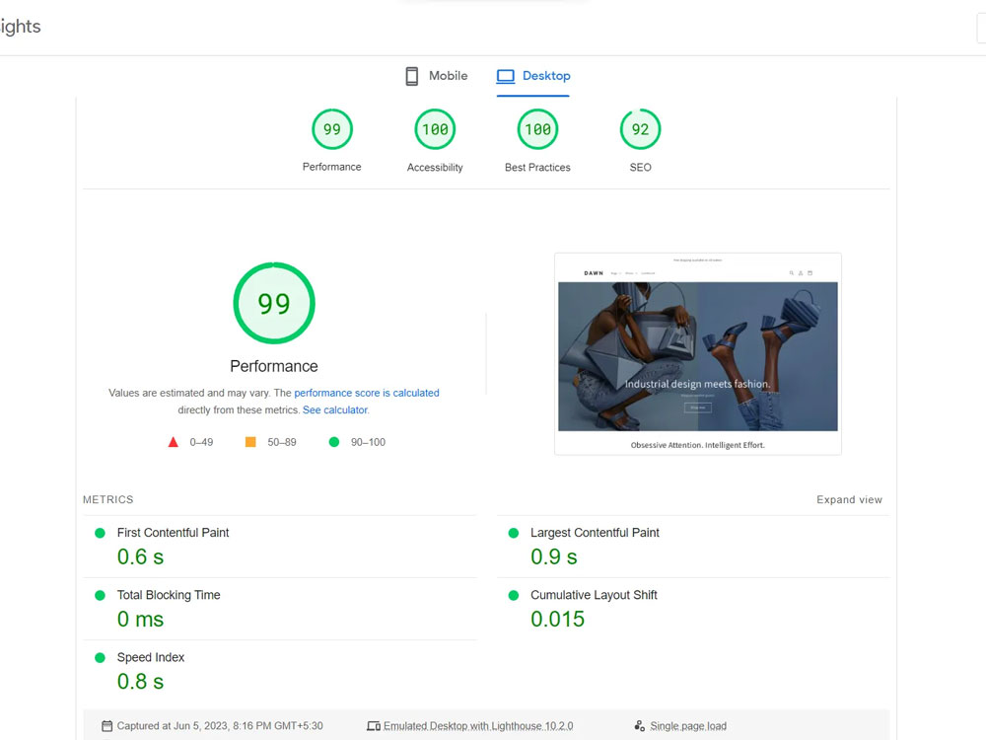Click the green dot beside First Contentful Paint
This screenshot has height=740, width=986.
[100, 533]
